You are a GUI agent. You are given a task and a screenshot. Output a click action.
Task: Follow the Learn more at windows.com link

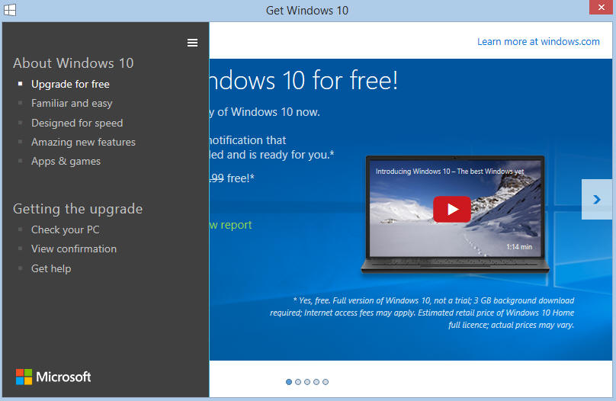click(x=538, y=42)
